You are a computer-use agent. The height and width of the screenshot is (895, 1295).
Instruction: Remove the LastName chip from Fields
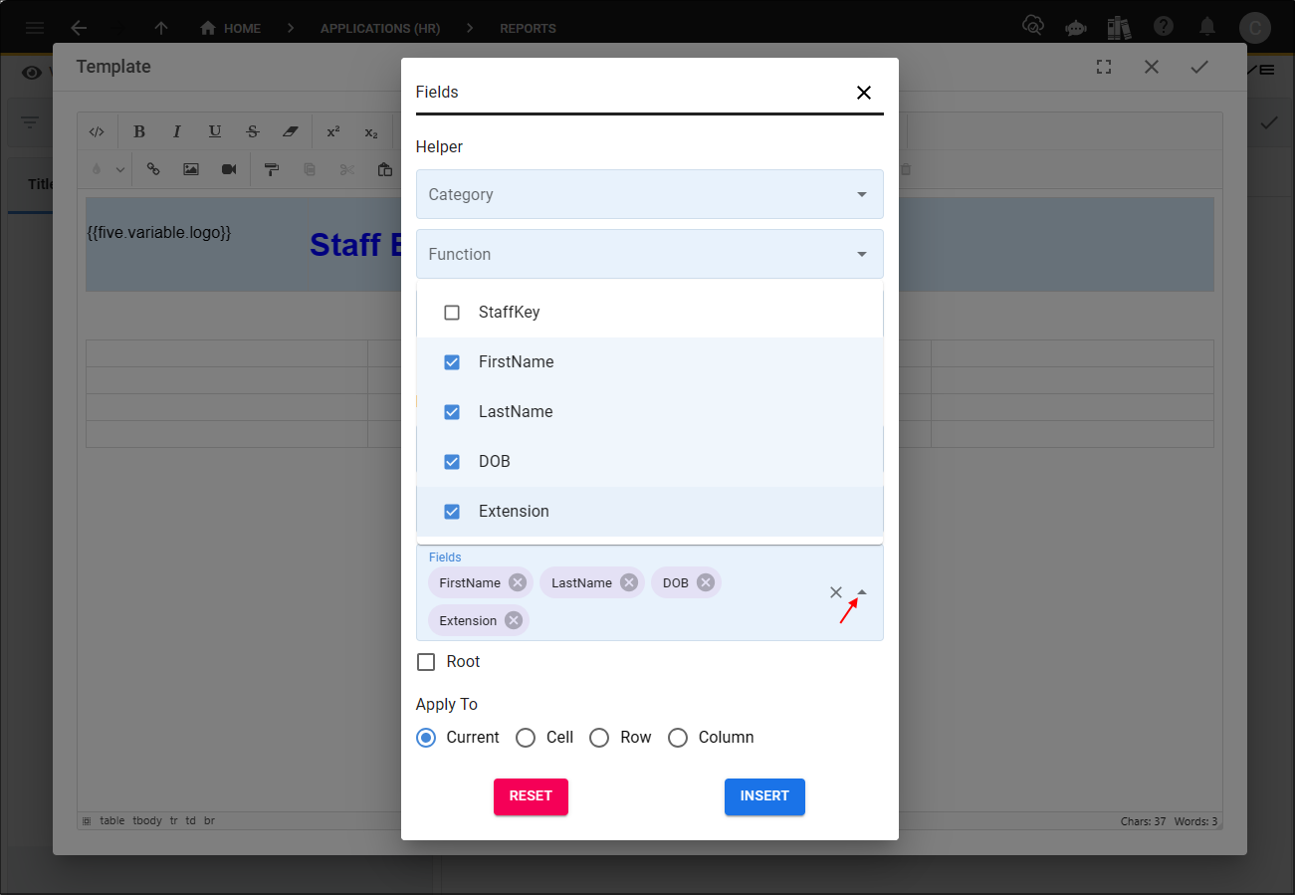[x=628, y=582]
